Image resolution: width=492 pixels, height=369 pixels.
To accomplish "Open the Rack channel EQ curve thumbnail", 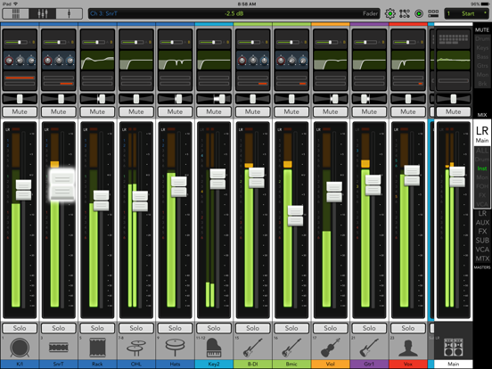I will point(97,60).
